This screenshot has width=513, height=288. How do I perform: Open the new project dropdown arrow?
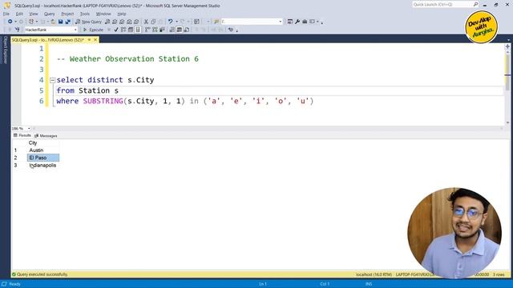pos(37,22)
